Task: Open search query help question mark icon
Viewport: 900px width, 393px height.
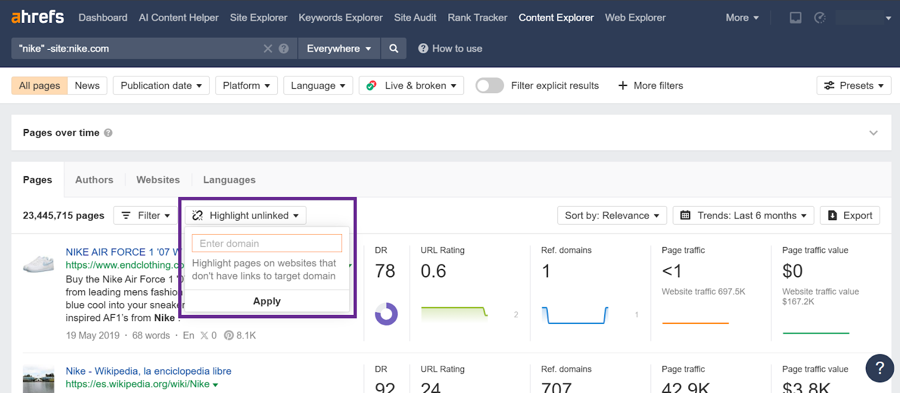Action: 284,49
